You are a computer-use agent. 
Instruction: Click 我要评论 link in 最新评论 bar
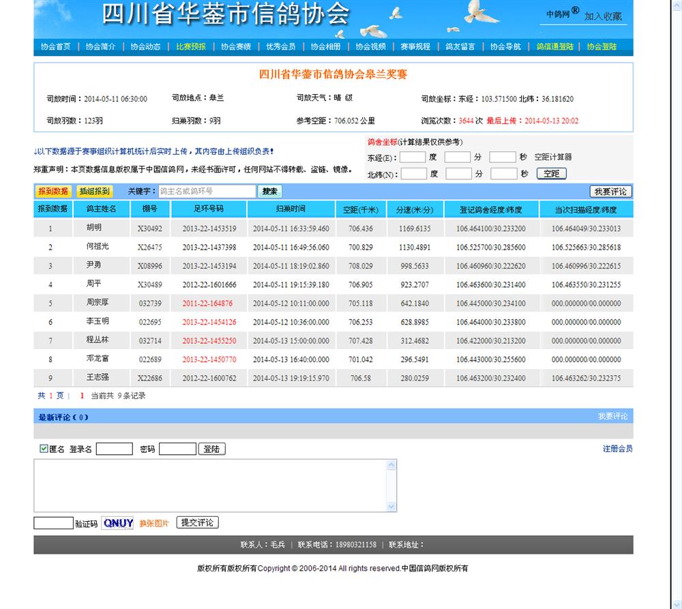[x=612, y=416]
